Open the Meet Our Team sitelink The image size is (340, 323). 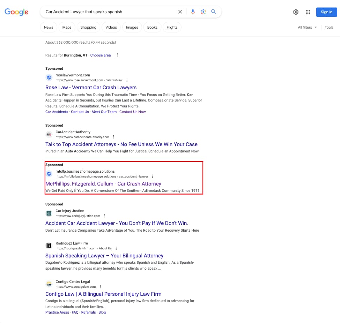tap(104, 112)
